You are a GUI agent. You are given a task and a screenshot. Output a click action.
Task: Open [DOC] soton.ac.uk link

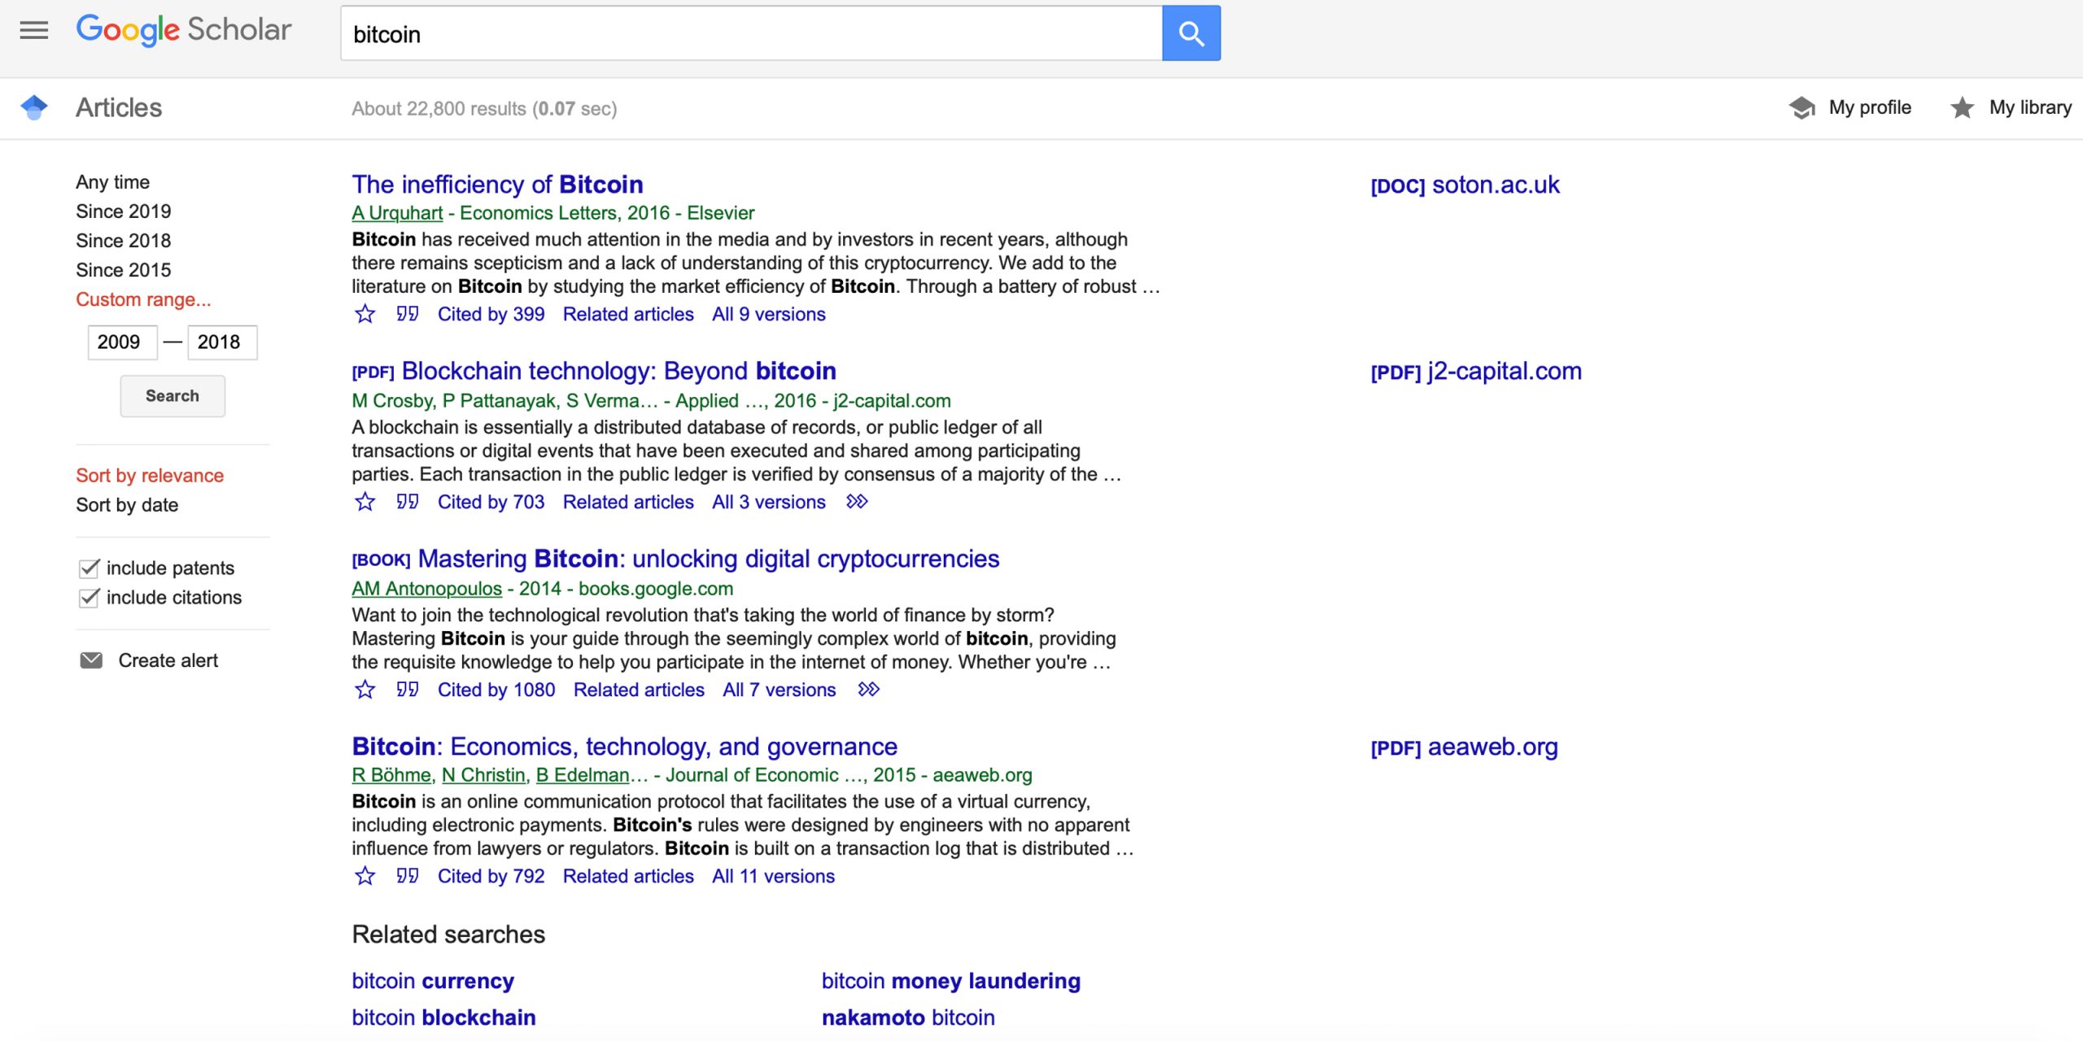coord(1465,185)
